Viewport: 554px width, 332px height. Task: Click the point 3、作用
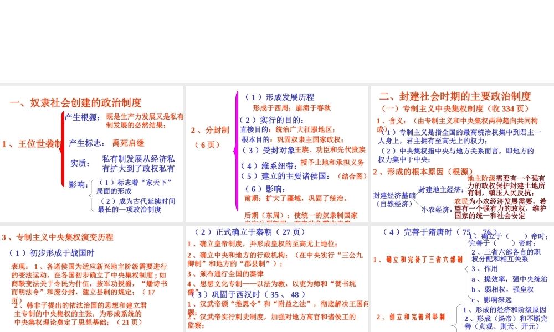(485, 269)
